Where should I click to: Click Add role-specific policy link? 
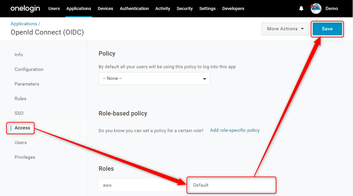pos(235,130)
